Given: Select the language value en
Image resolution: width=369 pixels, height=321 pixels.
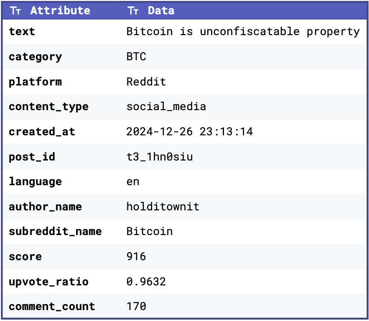Looking at the screenshot, I should tap(133, 182).
